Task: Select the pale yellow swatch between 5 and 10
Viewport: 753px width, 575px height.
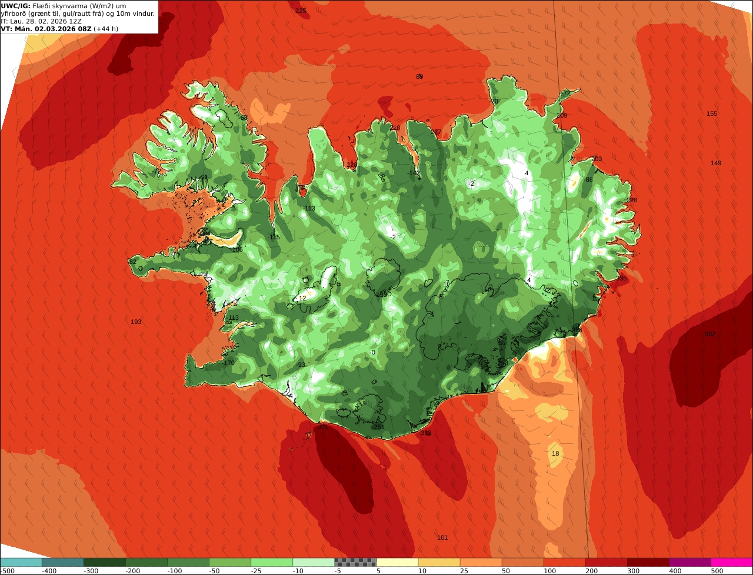Action: pos(398,562)
